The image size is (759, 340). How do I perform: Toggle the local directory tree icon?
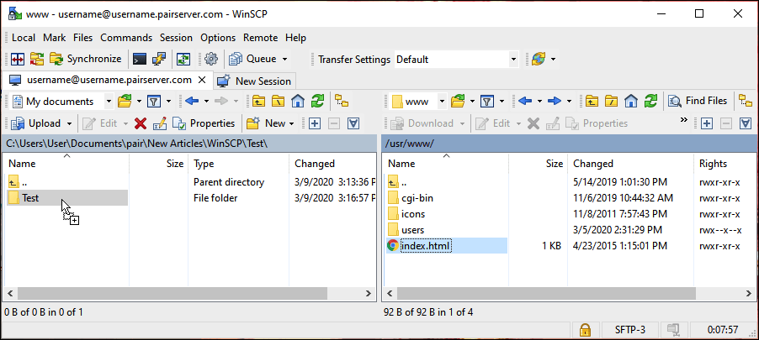(x=342, y=102)
